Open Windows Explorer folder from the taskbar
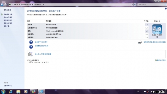167x94 pixels. (18, 92)
